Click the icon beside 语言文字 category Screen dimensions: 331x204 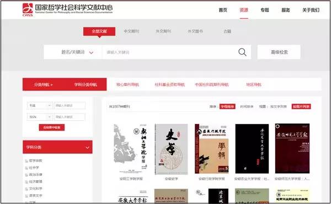pyautogui.click(x=26, y=196)
